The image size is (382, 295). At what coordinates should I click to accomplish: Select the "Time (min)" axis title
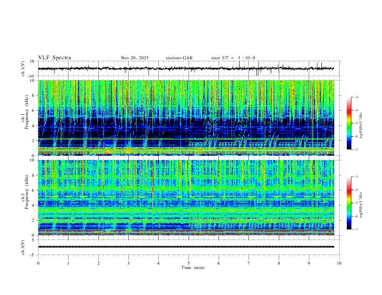click(x=193, y=268)
